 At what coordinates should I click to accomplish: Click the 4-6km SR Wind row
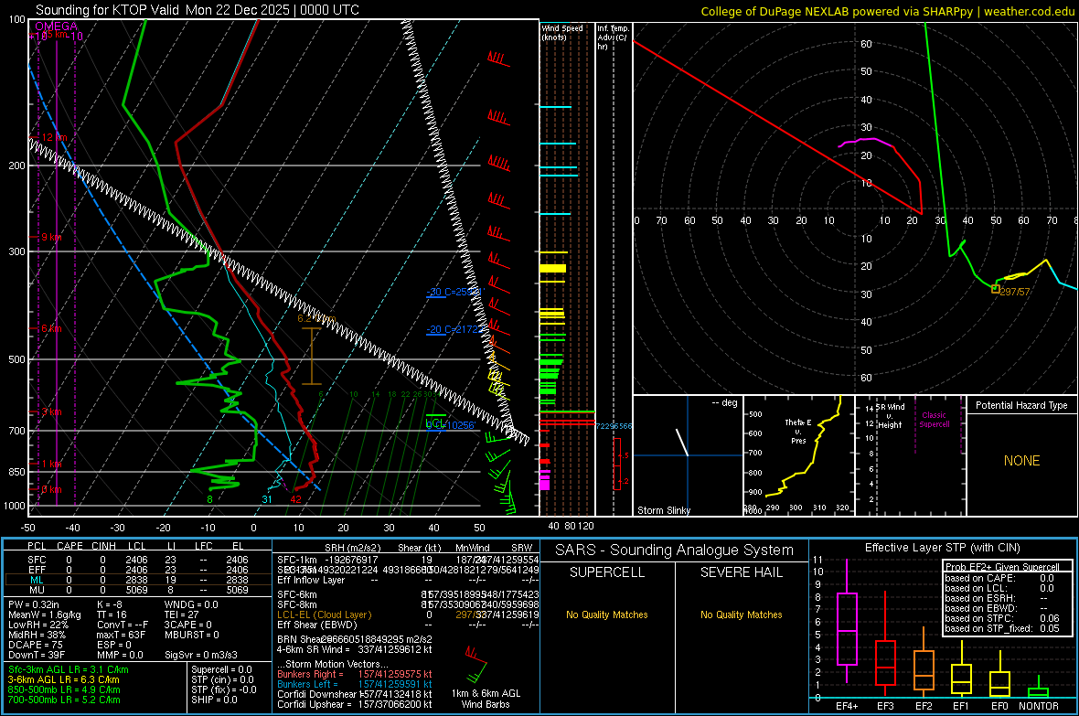click(355, 649)
